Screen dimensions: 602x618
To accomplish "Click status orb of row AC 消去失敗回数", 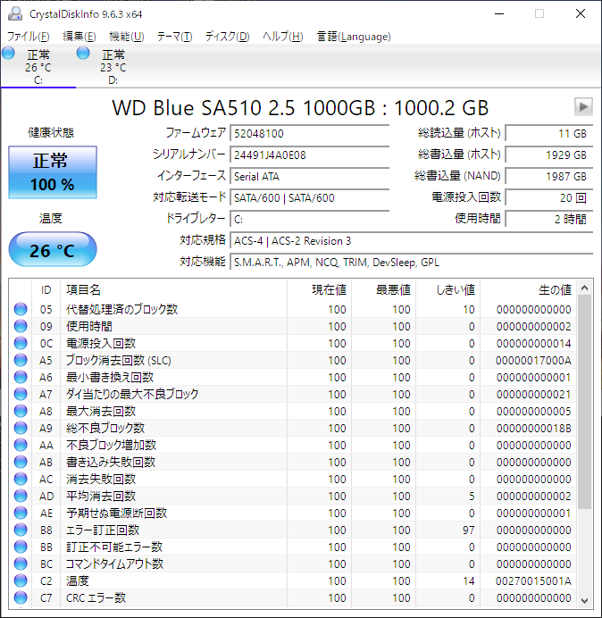I will click(21, 479).
